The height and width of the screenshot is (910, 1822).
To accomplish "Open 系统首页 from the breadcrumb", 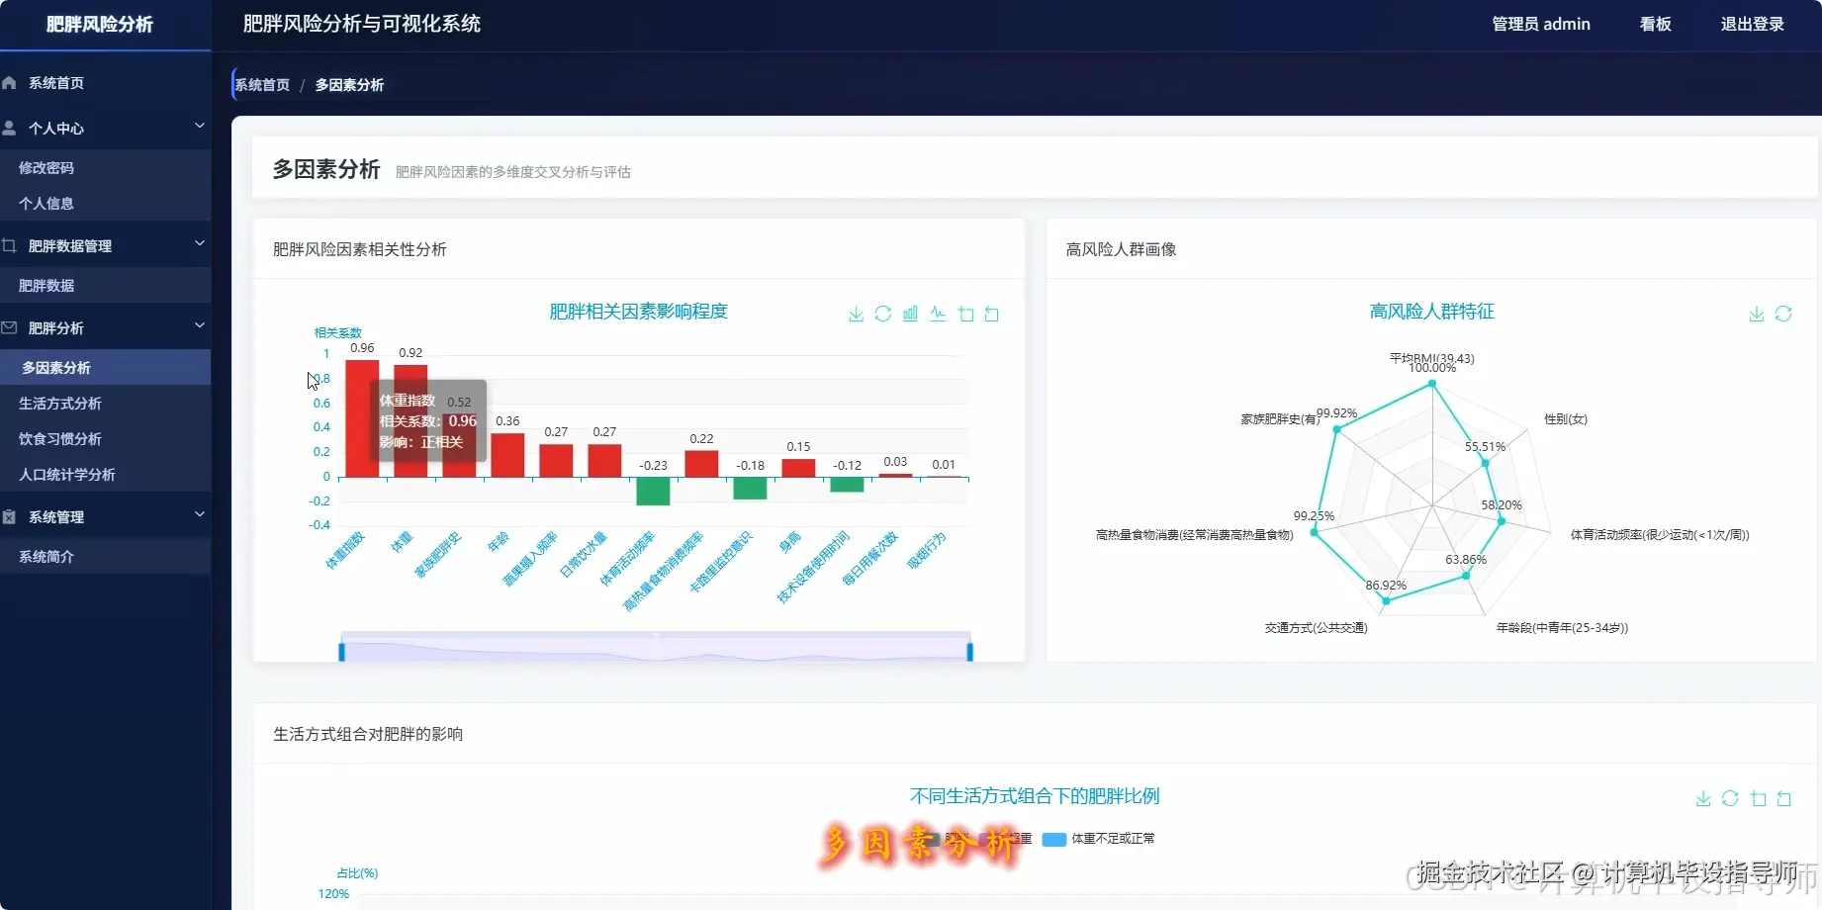I will click(x=262, y=84).
